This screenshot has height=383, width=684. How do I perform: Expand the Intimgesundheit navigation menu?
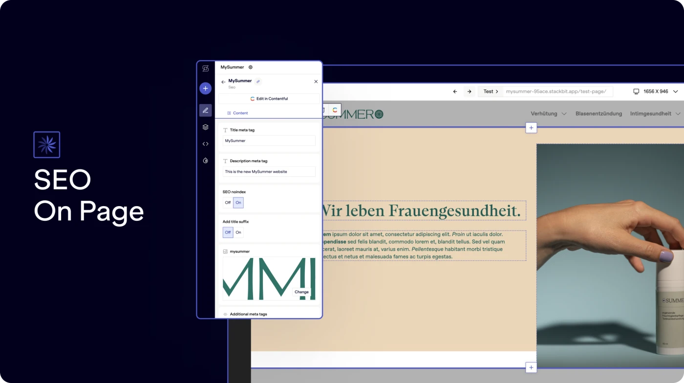(x=655, y=114)
